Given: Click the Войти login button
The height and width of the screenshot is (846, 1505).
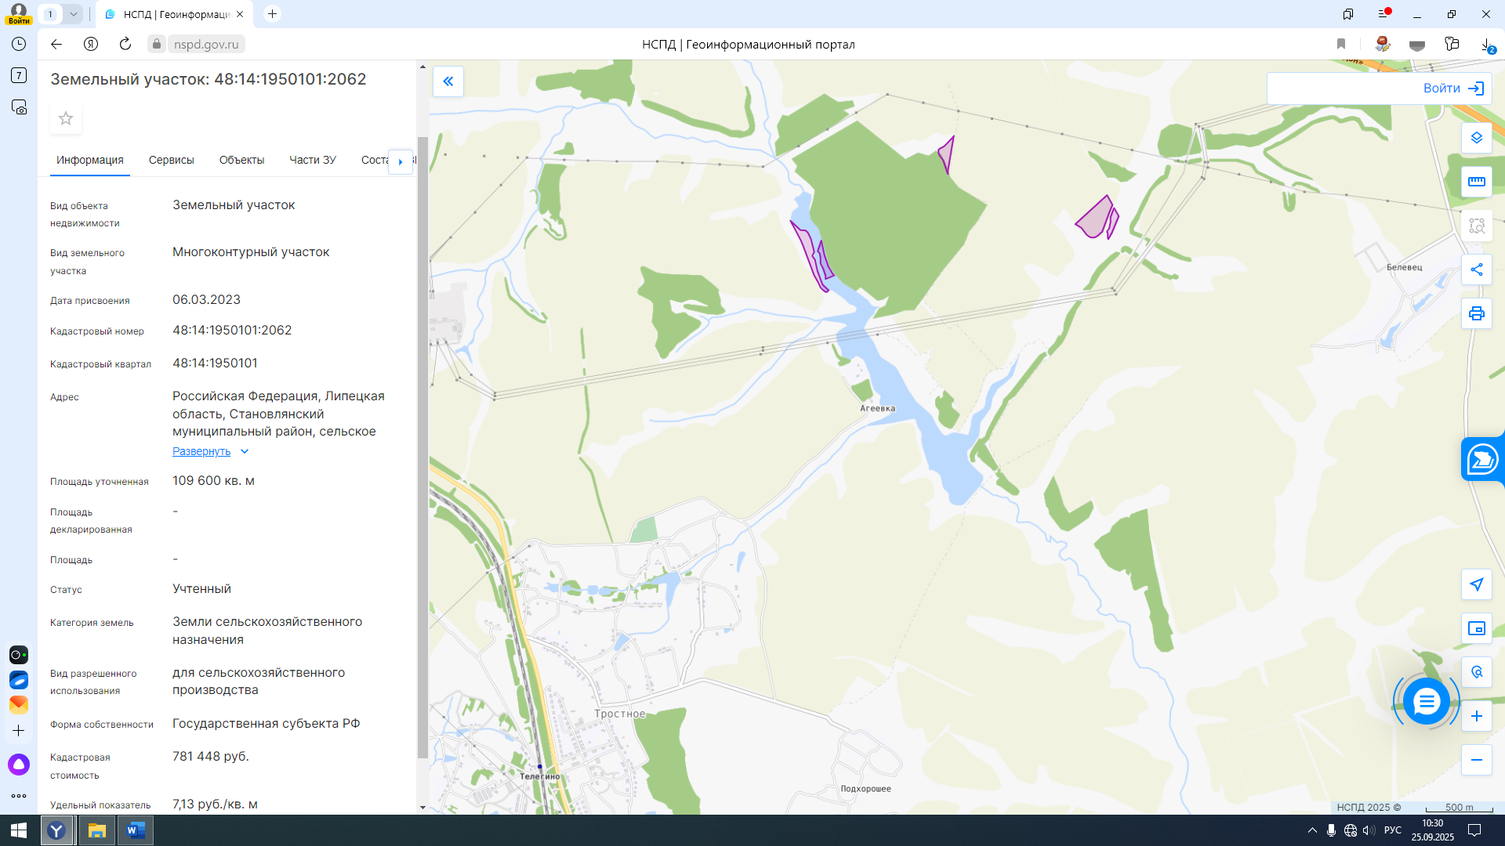Looking at the screenshot, I should point(1452,89).
